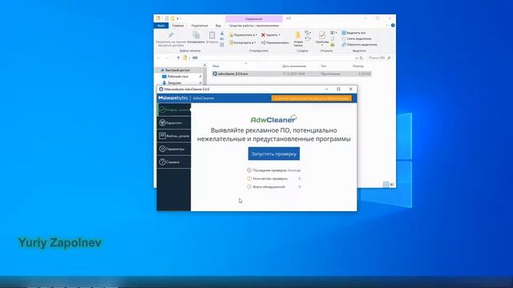Click the Back arrow in Explorer navigation bar

(x=159, y=58)
